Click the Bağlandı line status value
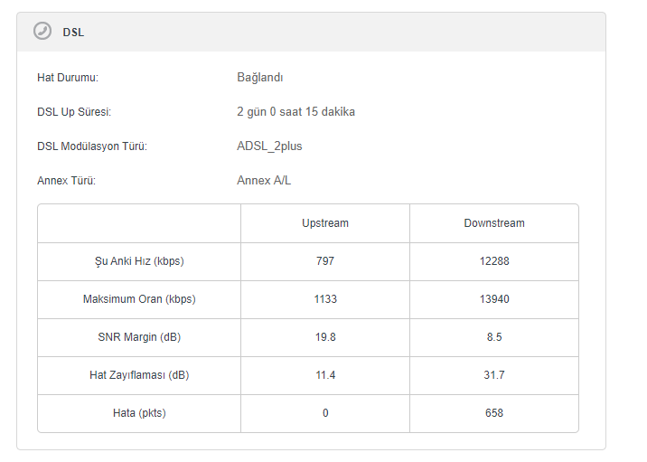The width and height of the screenshot is (647, 462). tap(260, 78)
